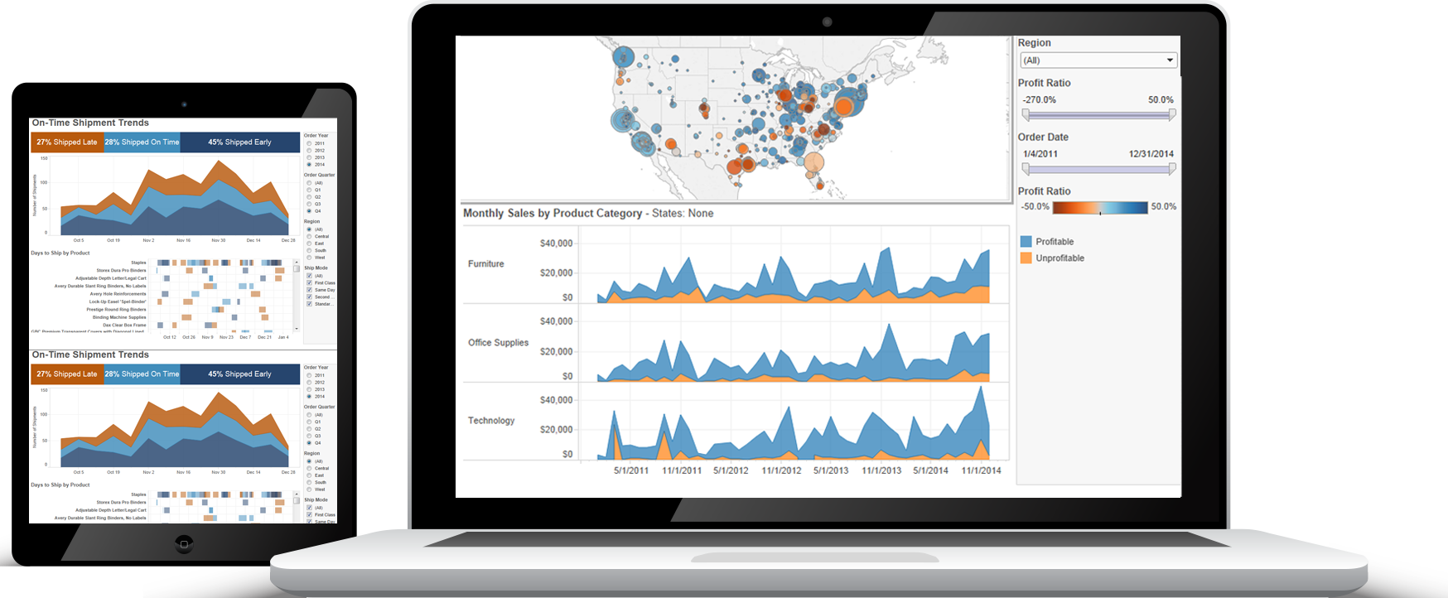1448x598 pixels.
Task: Select 2013 Order Year in upper tablet dashboard
Action: tap(310, 157)
